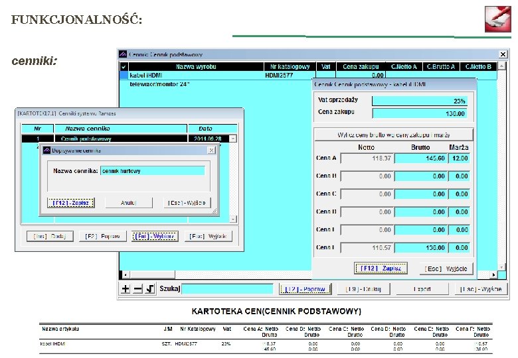The image size is (518, 358).
Task: Click the Cena A Brutto field
Action: (421, 158)
